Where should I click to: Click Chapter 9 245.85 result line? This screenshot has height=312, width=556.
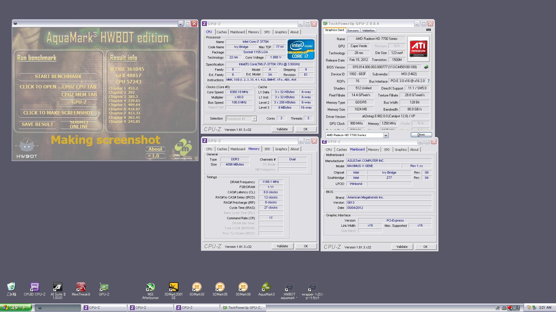pyautogui.click(x=125, y=122)
